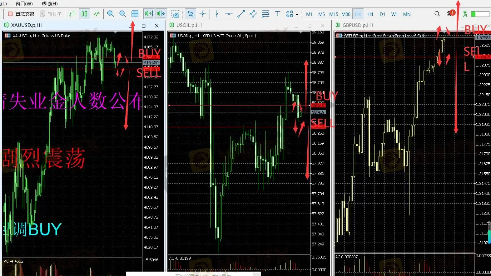The image size is (491, 276).
Task: Switch timeframe to M15
Action: (334, 14)
